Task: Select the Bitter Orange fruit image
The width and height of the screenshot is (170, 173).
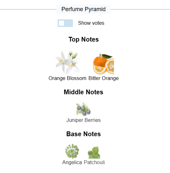Action: (103, 64)
